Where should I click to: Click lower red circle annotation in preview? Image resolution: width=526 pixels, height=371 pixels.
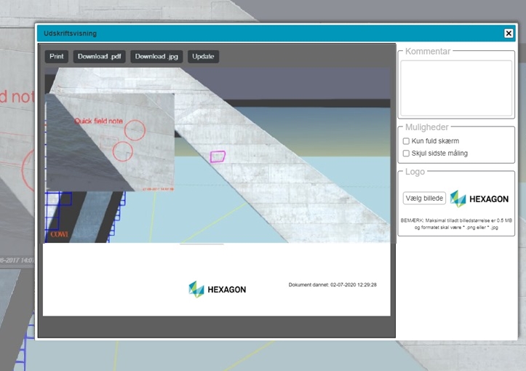pyautogui.click(x=123, y=151)
